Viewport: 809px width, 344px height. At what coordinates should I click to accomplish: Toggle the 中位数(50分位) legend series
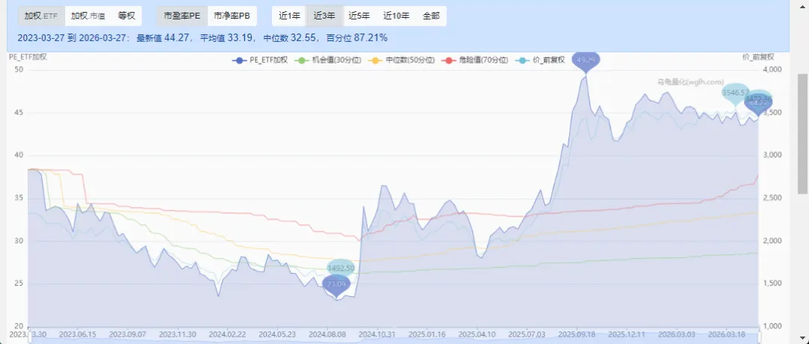point(402,60)
